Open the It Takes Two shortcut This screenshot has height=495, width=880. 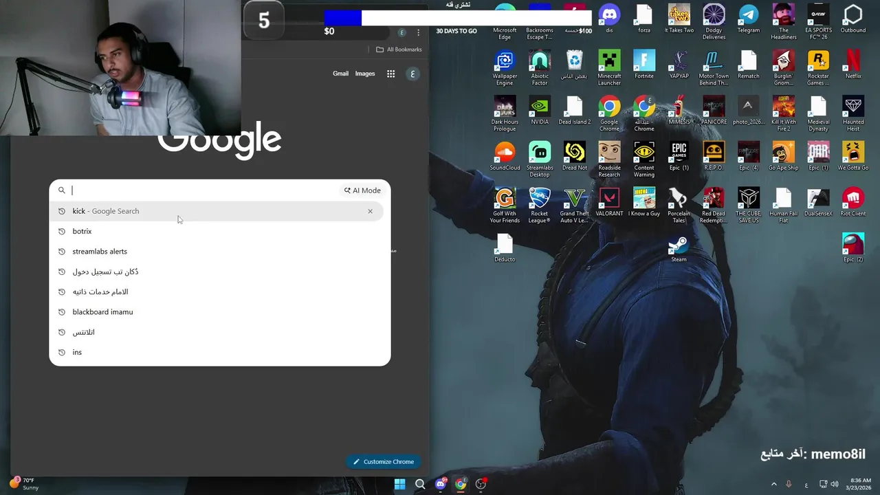[x=679, y=18]
